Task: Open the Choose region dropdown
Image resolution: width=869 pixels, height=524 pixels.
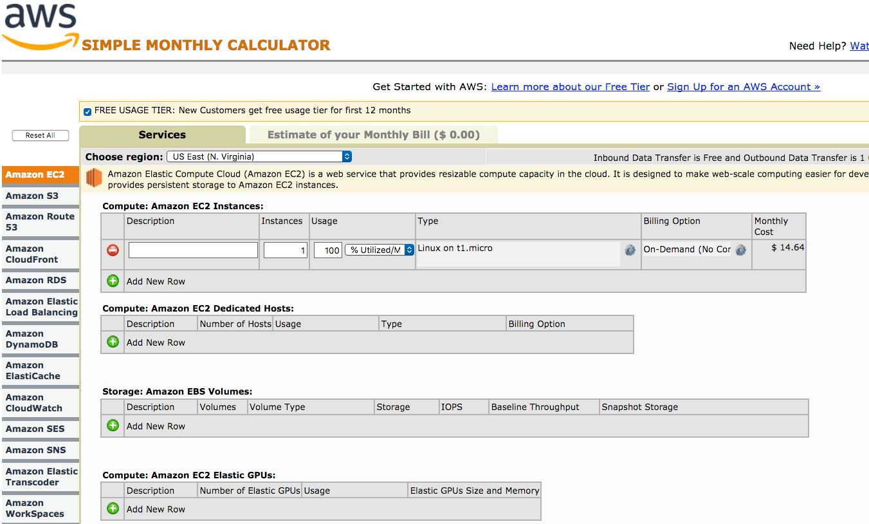Action: pos(259,156)
